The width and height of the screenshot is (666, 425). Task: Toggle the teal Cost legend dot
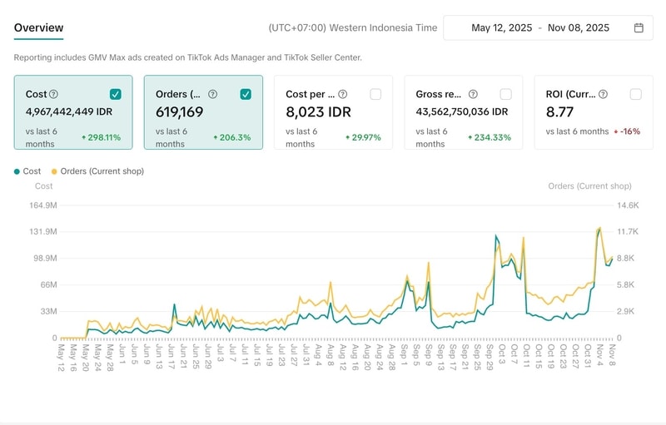point(17,171)
